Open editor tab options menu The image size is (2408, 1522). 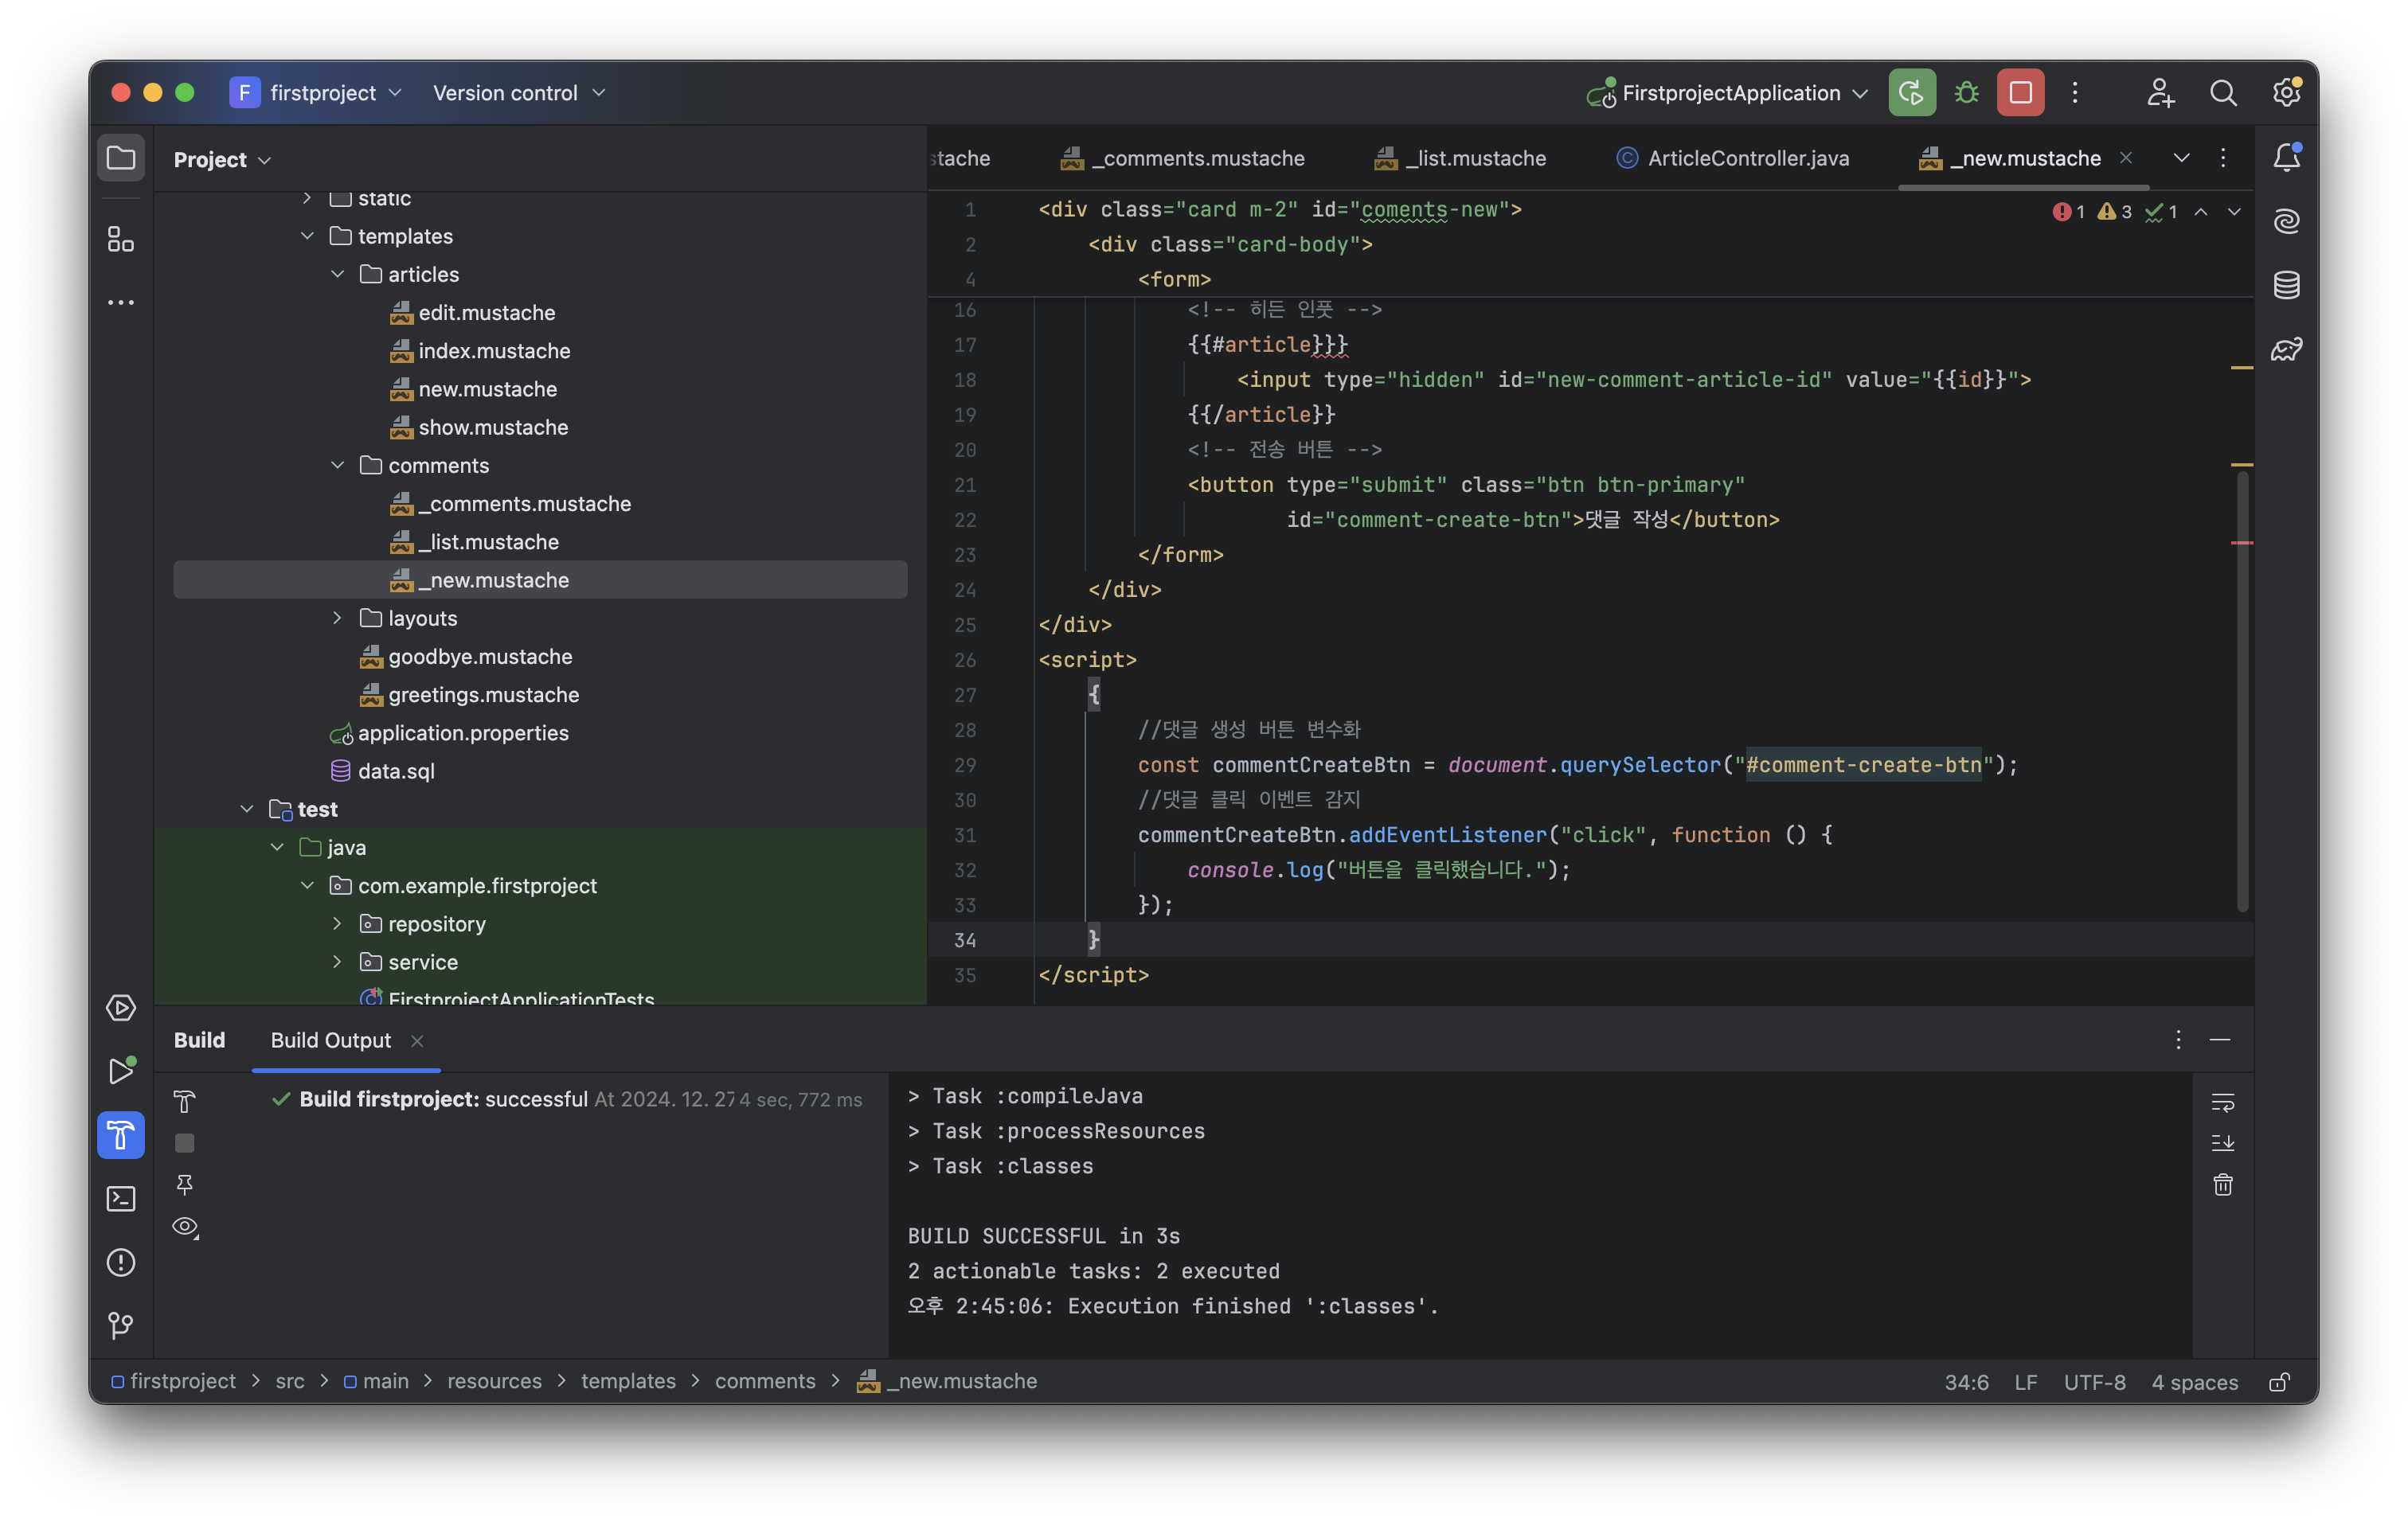point(2223,158)
